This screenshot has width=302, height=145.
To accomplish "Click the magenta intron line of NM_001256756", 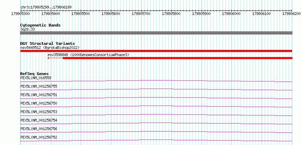I will pyautogui.click(x=156, y=131).
